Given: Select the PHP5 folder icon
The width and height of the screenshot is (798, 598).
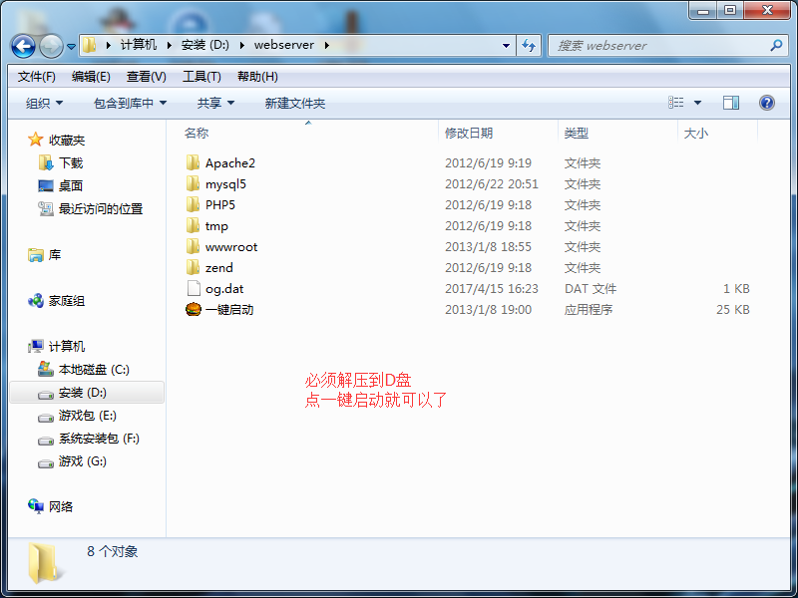Looking at the screenshot, I should (193, 204).
